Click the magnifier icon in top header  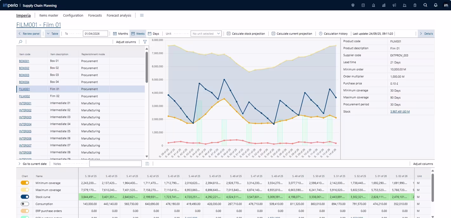point(425,5)
